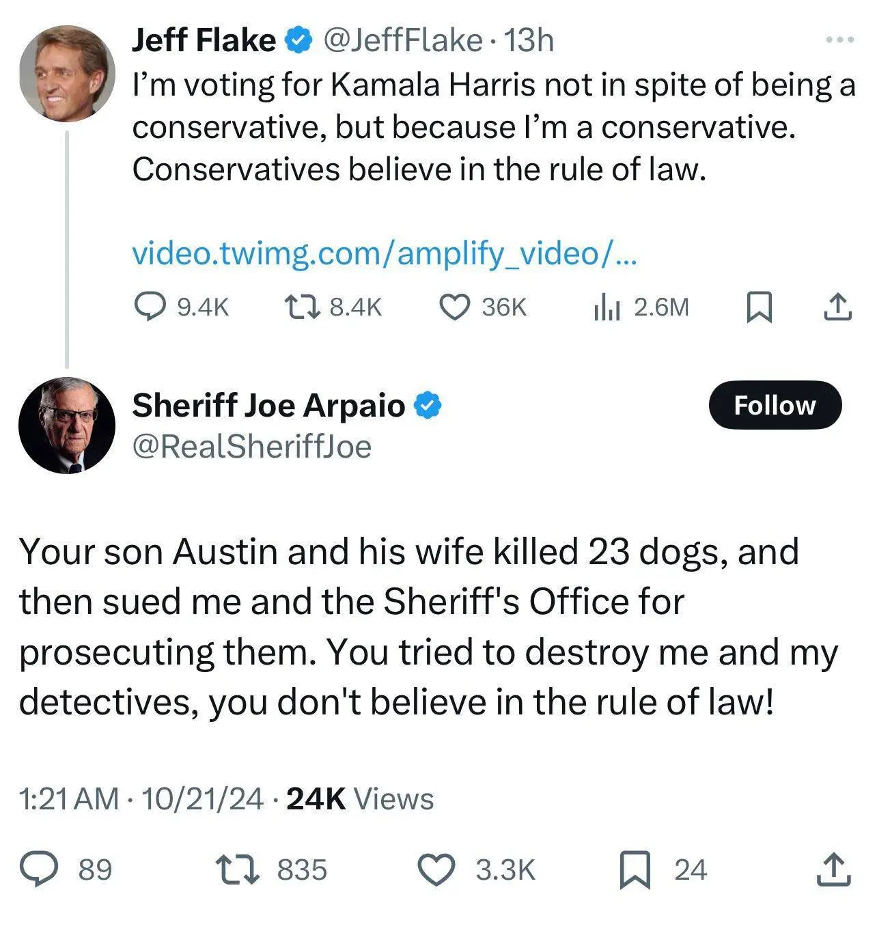Like Sheriff Joe Arpaio's tweet
The width and height of the screenshot is (877, 933).
point(436,870)
